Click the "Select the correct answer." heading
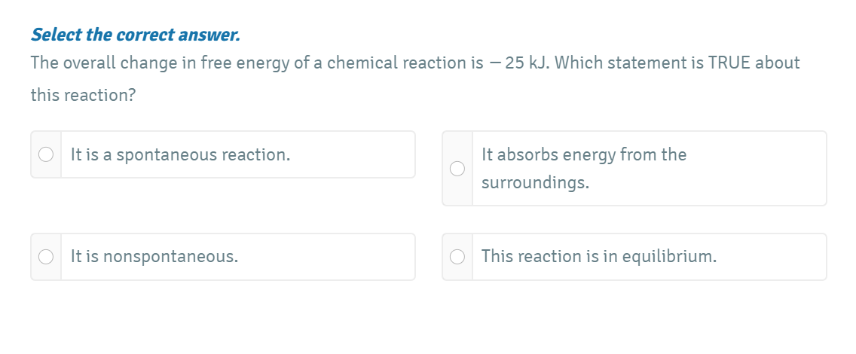 click(135, 35)
